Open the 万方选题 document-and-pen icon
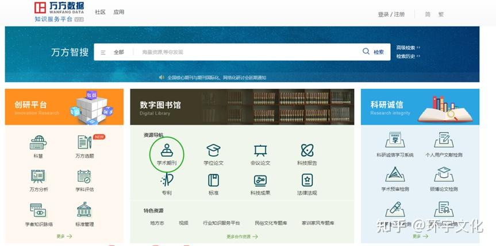Viewport: 496px width, 246px height. pos(84,142)
